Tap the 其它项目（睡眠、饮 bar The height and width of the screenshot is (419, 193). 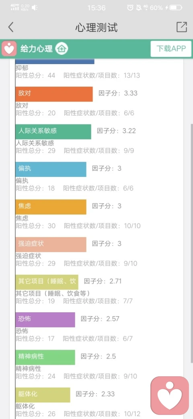[x=47, y=282]
